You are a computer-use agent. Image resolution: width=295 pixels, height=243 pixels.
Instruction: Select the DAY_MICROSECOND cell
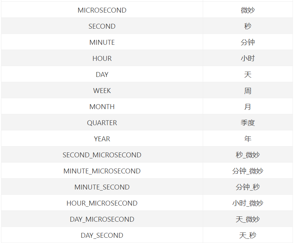(x=102, y=219)
